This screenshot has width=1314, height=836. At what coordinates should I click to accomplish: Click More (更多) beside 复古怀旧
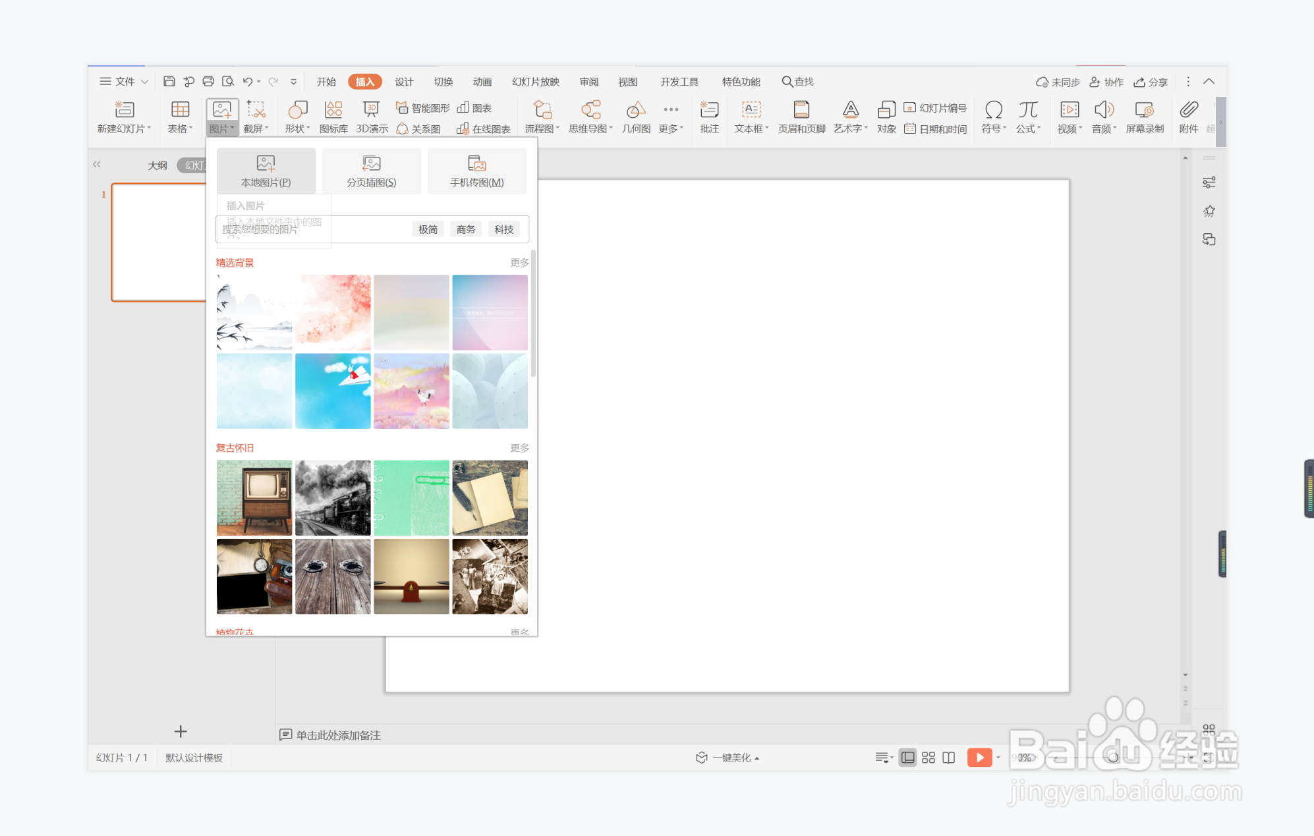tap(519, 448)
